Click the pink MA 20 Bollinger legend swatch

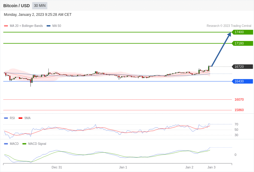[6, 26]
